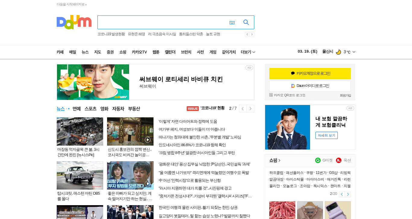
Task: Open trending keyword 러 극초음속 미사일
Action: click(x=162, y=34)
